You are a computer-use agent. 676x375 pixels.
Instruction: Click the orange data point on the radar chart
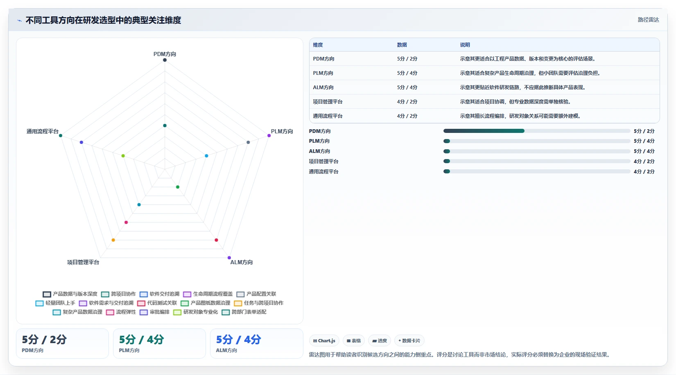pos(113,240)
